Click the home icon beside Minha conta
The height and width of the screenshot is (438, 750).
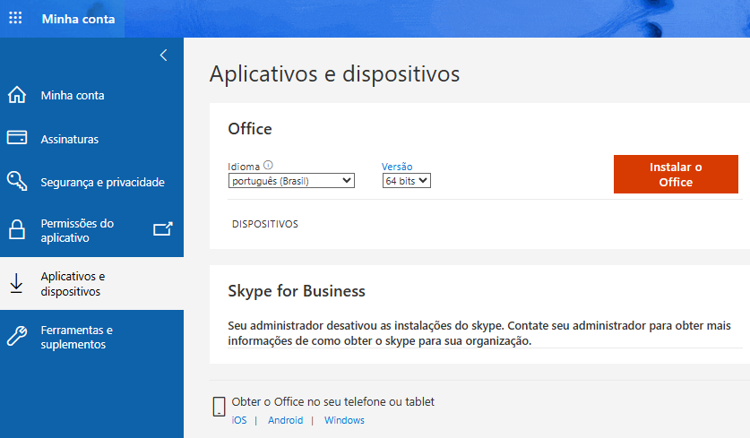17,95
